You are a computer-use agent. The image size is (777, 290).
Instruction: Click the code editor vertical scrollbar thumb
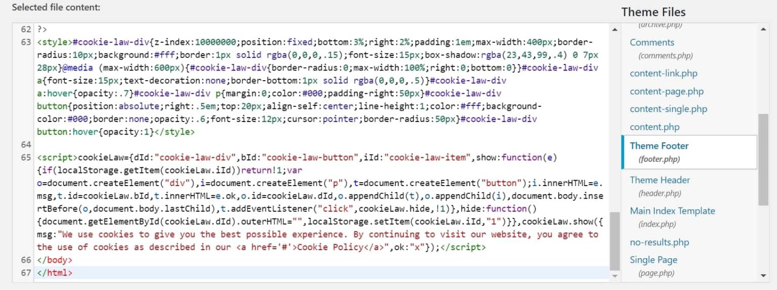pyautogui.click(x=615, y=241)
